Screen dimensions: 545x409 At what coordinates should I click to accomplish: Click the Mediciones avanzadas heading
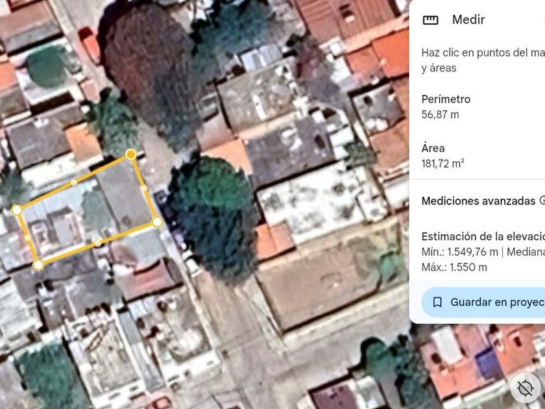tap(478, 201)
